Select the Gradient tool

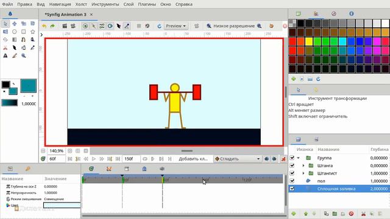pos(15,40)
